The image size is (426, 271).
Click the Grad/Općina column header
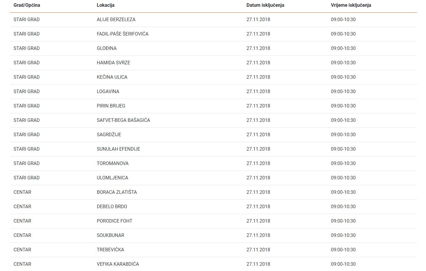27,5
